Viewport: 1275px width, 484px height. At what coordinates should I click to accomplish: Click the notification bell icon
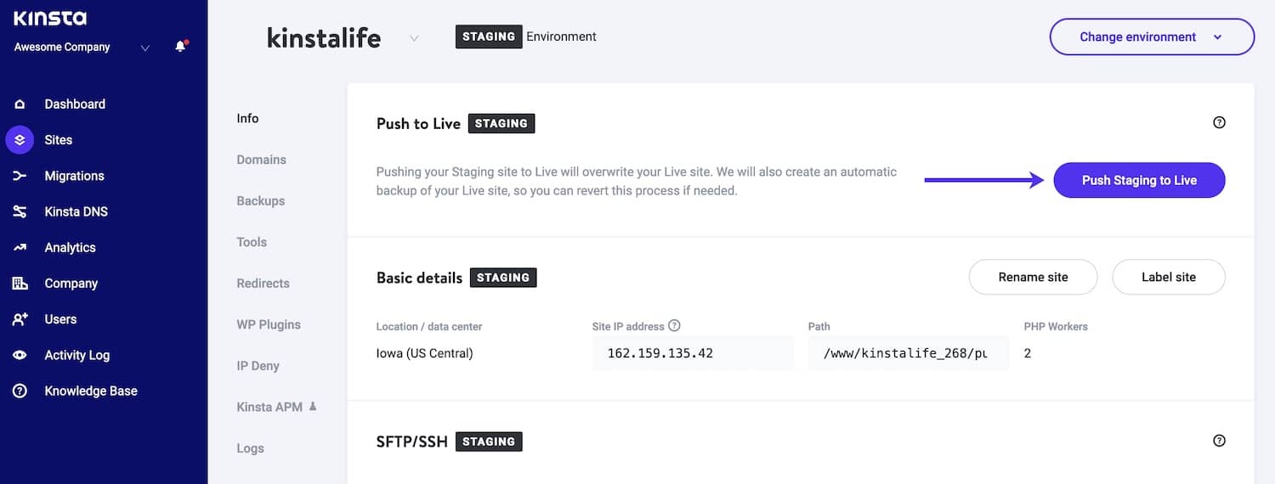pyautogui.click(x=180, y=47)
